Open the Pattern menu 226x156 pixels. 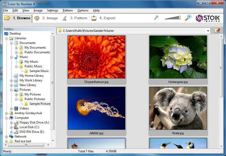pos(67,10)
